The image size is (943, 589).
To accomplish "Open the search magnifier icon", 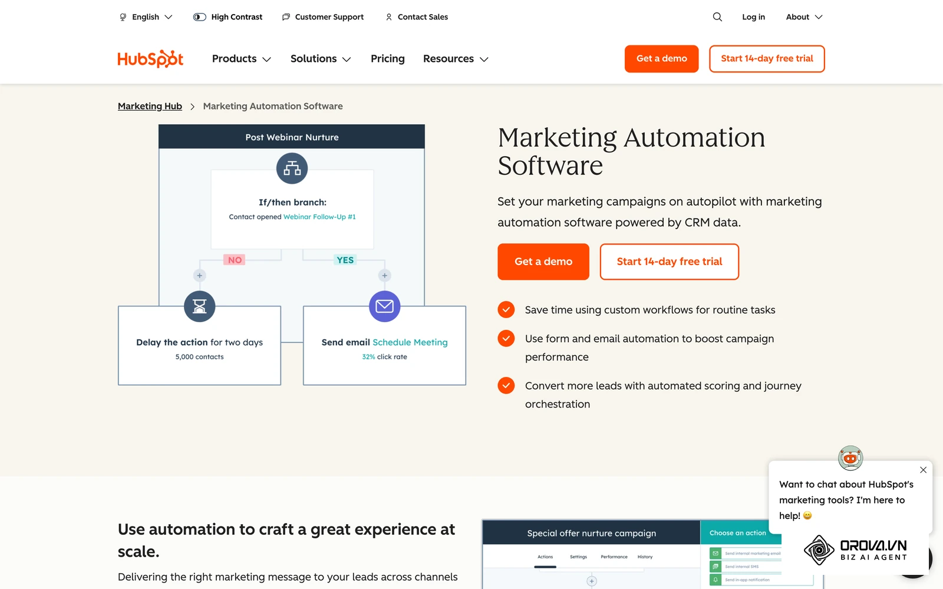I will (x=717, y=17).
